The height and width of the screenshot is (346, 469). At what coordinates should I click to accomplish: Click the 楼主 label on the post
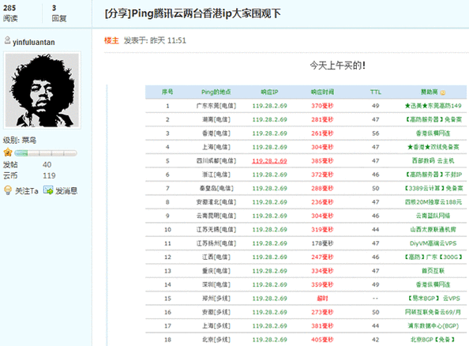[x=111, y=40]
